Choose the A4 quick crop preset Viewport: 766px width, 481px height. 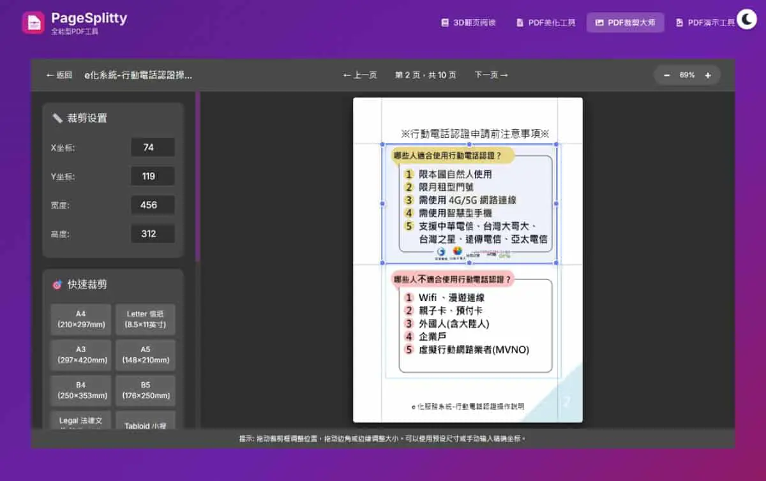coord(81,320)
